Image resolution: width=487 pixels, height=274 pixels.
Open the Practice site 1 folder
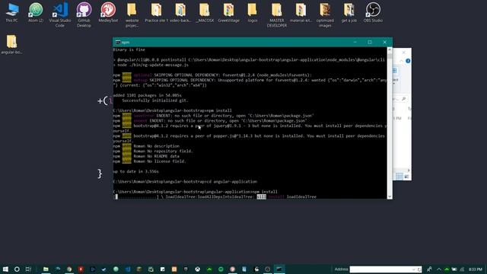(x=156, y=12)
